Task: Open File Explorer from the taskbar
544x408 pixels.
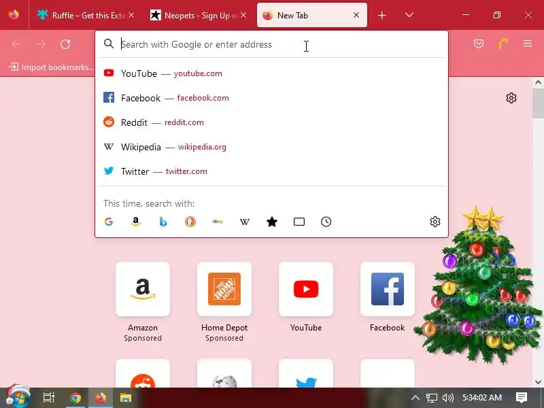Action: [126, 398]
